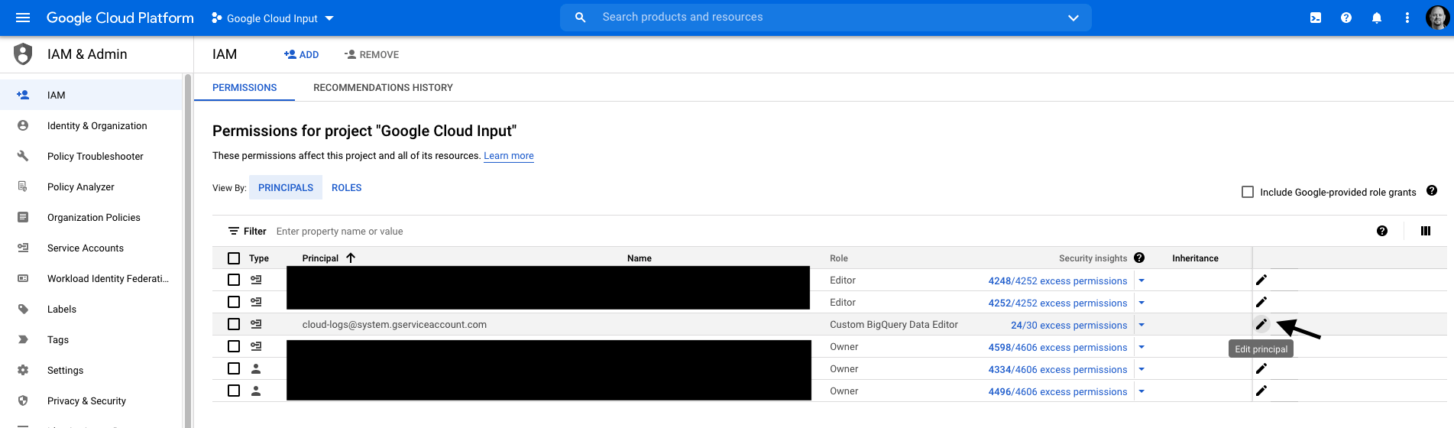The width and height of the screenshot is (1454, 428).
Task: Click the Settings gear icon in sidebar
Action: 23,370
